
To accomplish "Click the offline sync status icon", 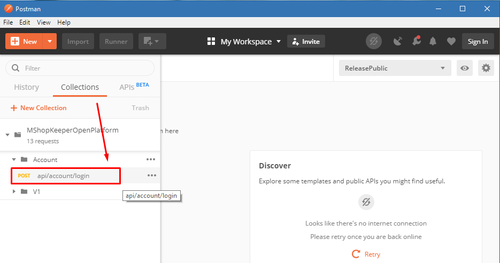I will click(x=373, y=41).
